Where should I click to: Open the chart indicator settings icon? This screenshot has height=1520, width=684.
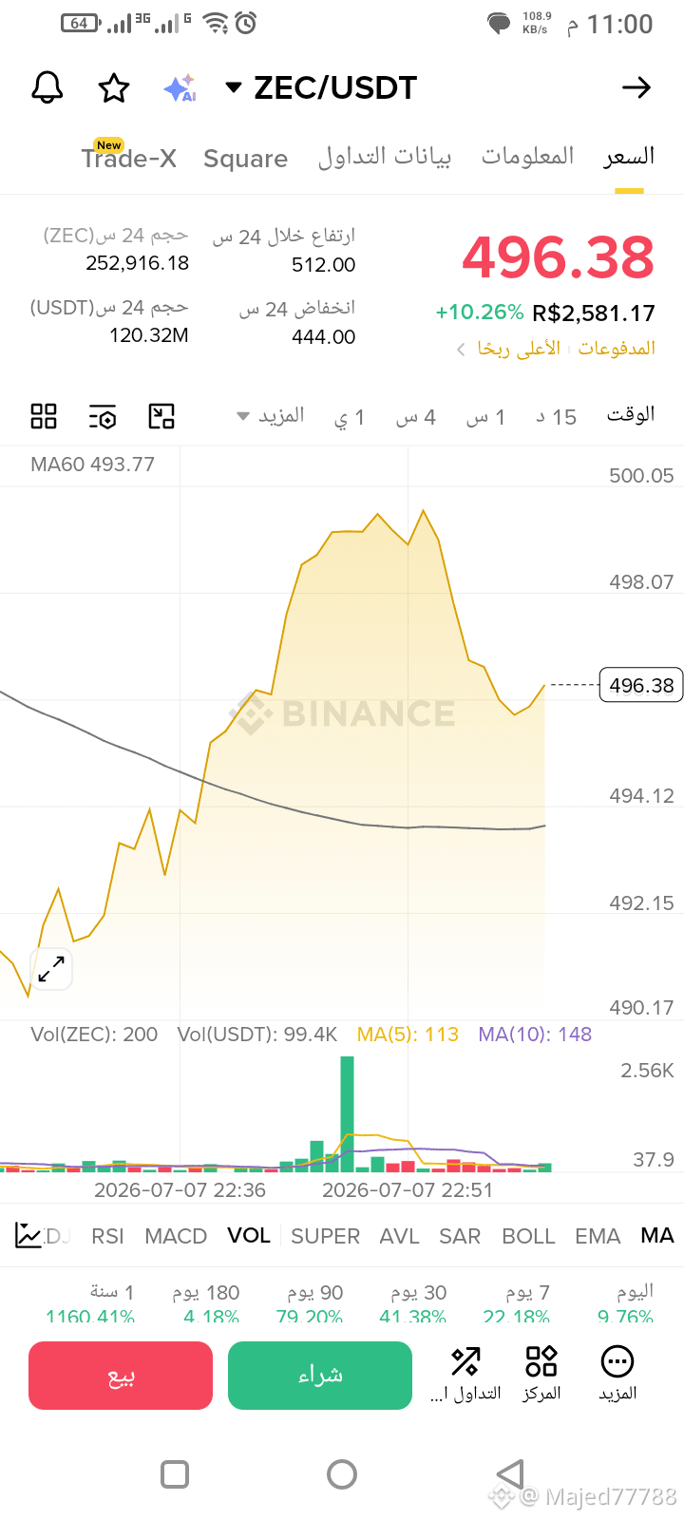(x=103, y=416)
